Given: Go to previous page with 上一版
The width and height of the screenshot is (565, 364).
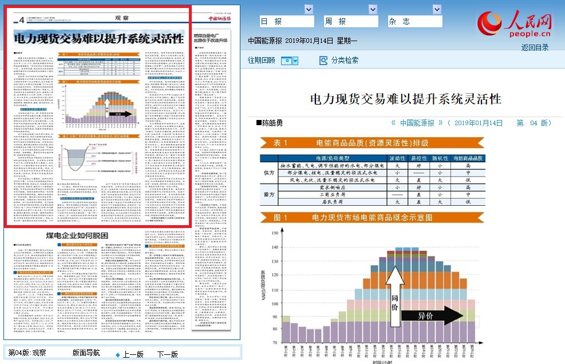Looking at the screenshot, I should click(x=133, y=355).
